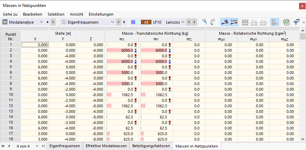Click the mX 625.0 cell of point 17

[121, 134]
